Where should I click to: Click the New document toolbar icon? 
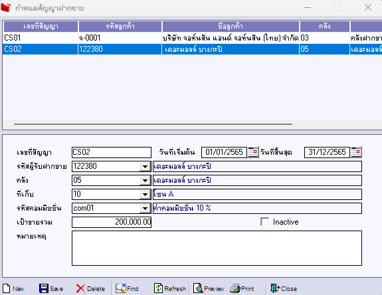pos(7,288)
